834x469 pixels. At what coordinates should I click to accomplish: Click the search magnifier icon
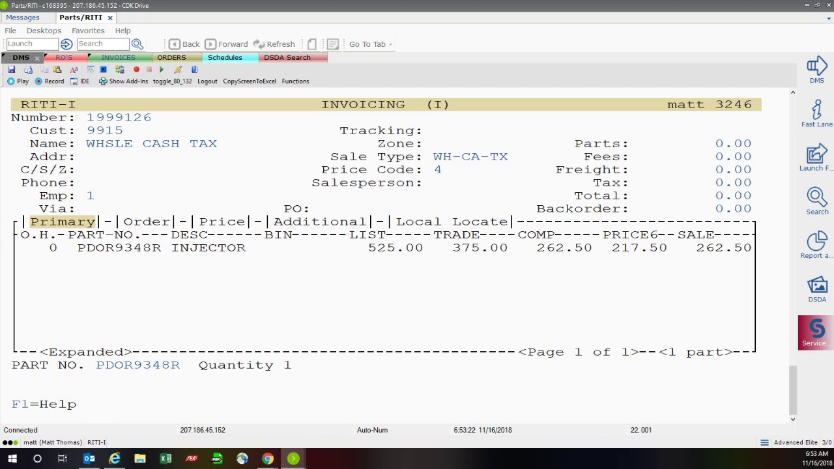pyautogui.click(x=137, y=44)
